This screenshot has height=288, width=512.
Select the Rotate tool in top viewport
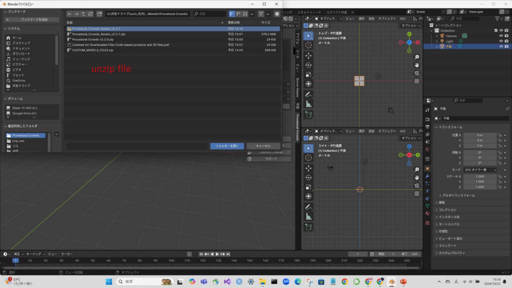(x=308, y=64)
